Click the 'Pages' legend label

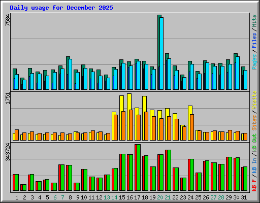point(254,62)
